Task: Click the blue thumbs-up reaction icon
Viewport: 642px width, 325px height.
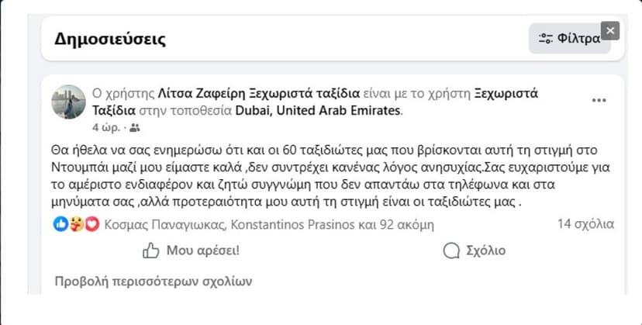Action: click(x=60, y=224)
